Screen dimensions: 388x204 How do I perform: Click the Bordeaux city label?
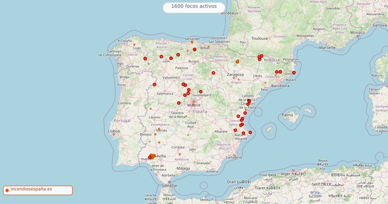tap(229, 13)
